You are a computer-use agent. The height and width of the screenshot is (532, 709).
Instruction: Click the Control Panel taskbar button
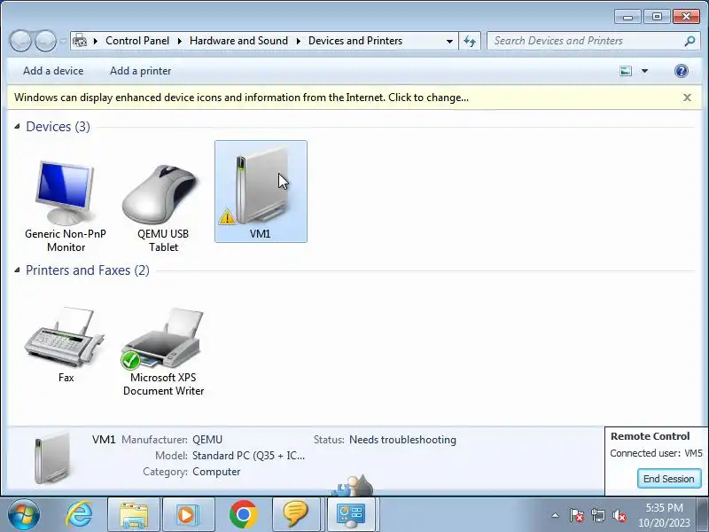click(351, 514)
